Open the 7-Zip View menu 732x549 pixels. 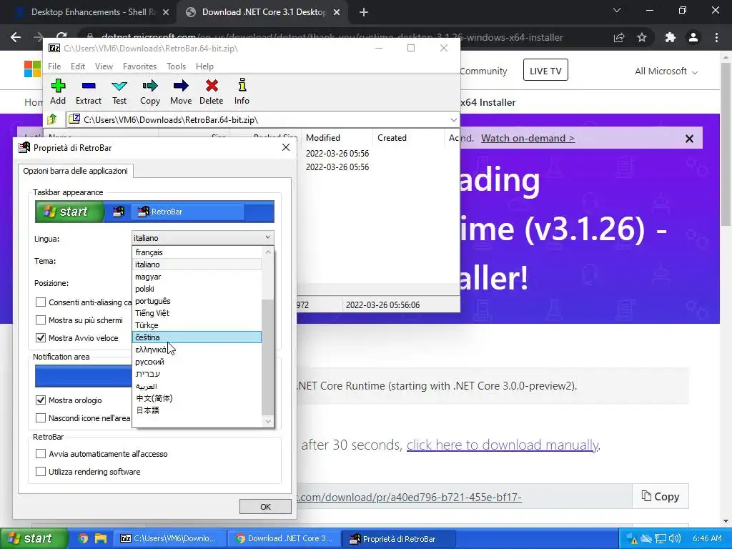104,66
